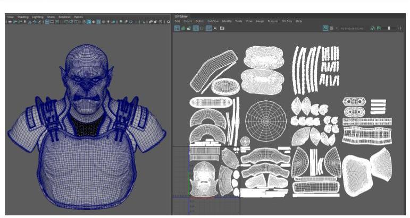Click the Panels menu in the viewport

78,17
